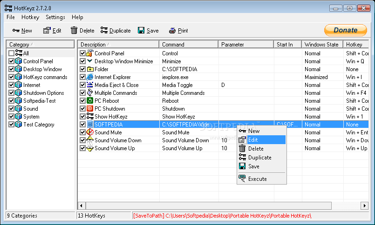Screen dimensions: 375x225
Task: Uncheck the Sound category checkbox
Action: 11,109
